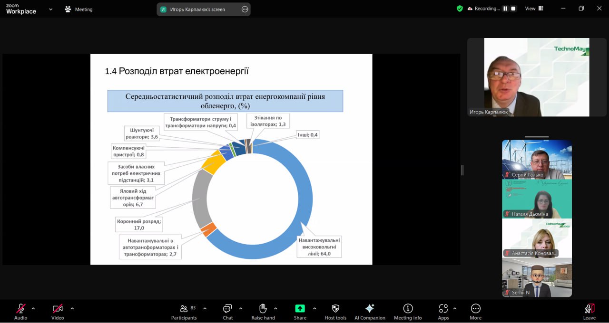609x323 pixels.
Task: Open screen share options ellipsis
Action: (x=245, y=9)
